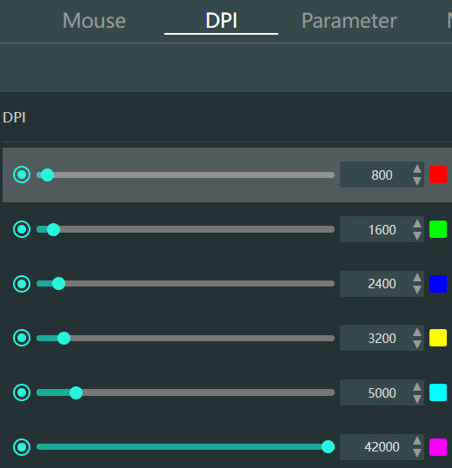Click up arrow on the 2400 DPI field
The image size is (452, 468).
417,278
